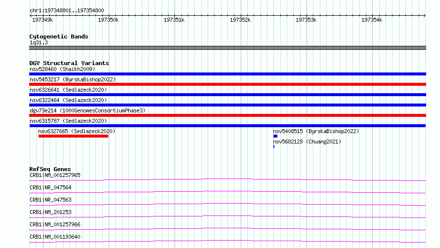Viewport: 440px width, 248px height.
Task: Click the nsv528460 (Shaikh2009) variant label
Action: pyautogui.click(x=62, y=69)
